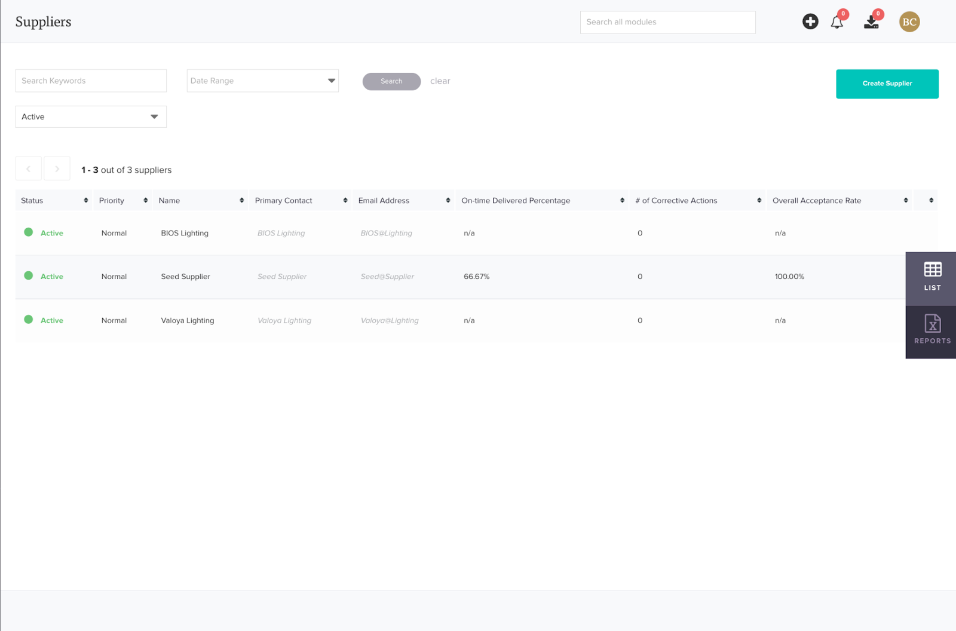The height and width of the screenshot is (631, 956).
Task: Click the 100.00% acceptance rate value
Action: [x=789, y=277]
